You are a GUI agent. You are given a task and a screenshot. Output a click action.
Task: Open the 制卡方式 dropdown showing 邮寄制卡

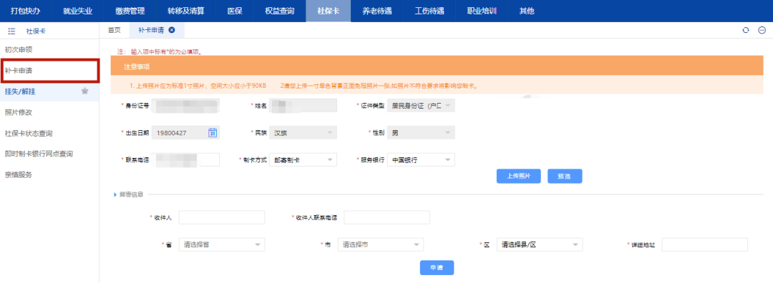303,159
